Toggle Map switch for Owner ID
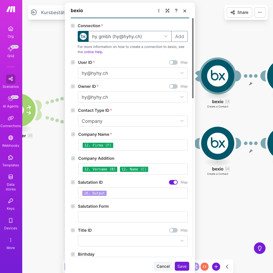 pyautogui.click(x=173, y=86)
